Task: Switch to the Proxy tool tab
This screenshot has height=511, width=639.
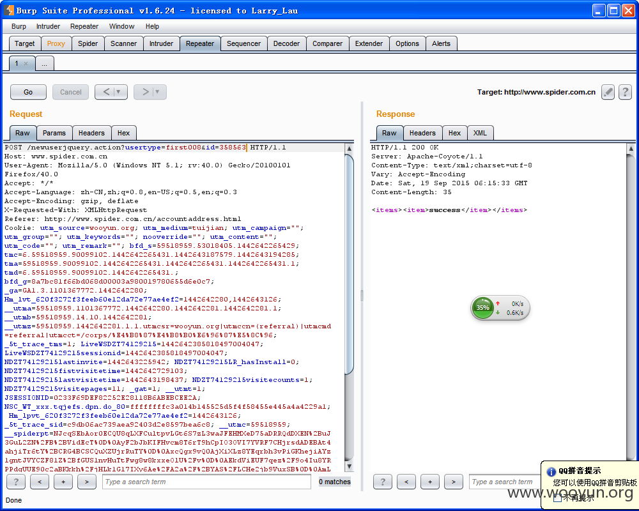Action: click(56, 43)
